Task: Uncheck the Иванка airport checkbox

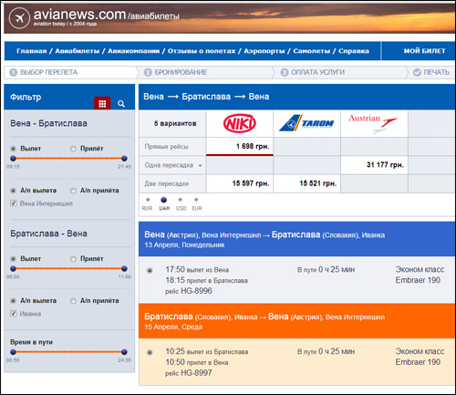Action: pos(14,314)
